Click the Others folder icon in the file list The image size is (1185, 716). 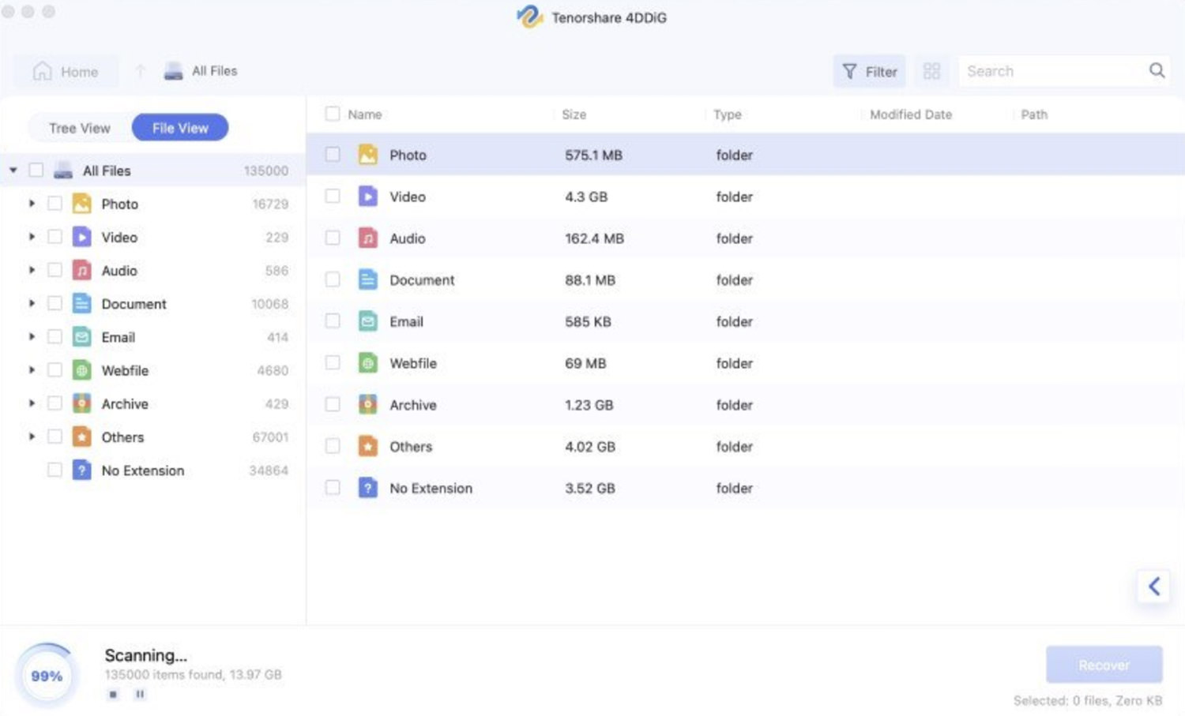pos(367,446)
